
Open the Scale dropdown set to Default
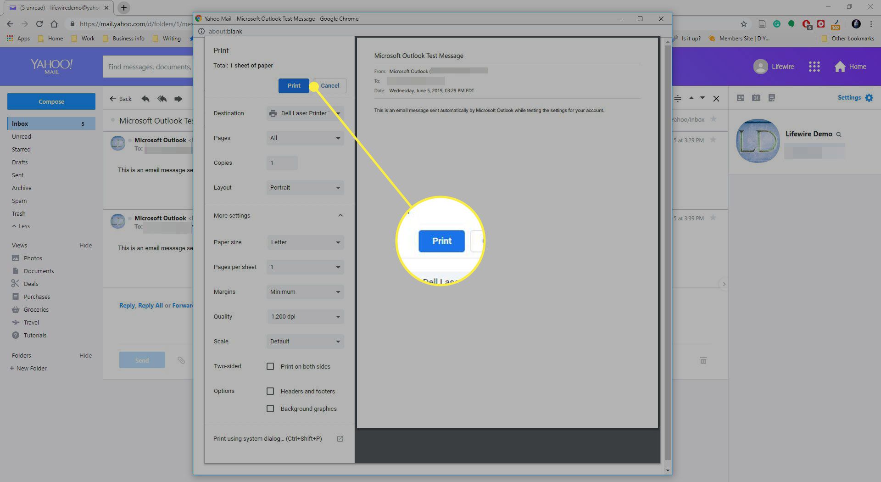305,342
